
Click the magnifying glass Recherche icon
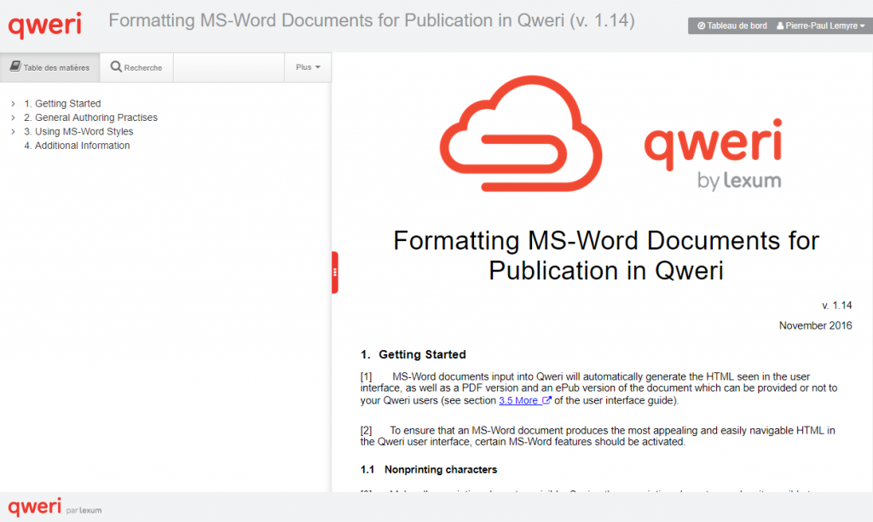pyautogui.click(x=116, y=67)
